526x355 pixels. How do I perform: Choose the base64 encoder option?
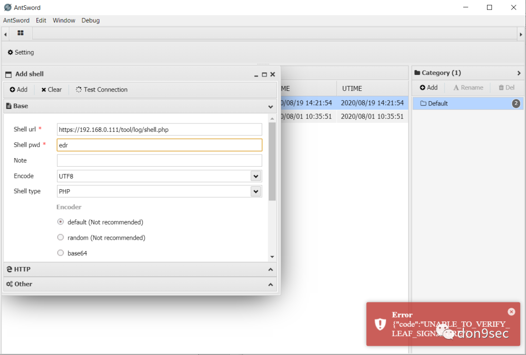[60, 253]
